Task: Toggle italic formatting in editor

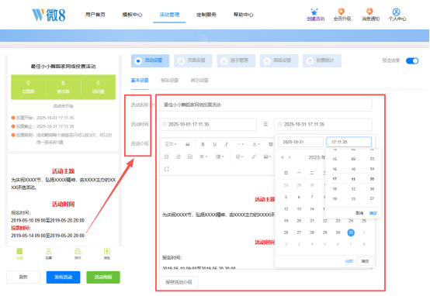Action: click(x=226, y=144)
